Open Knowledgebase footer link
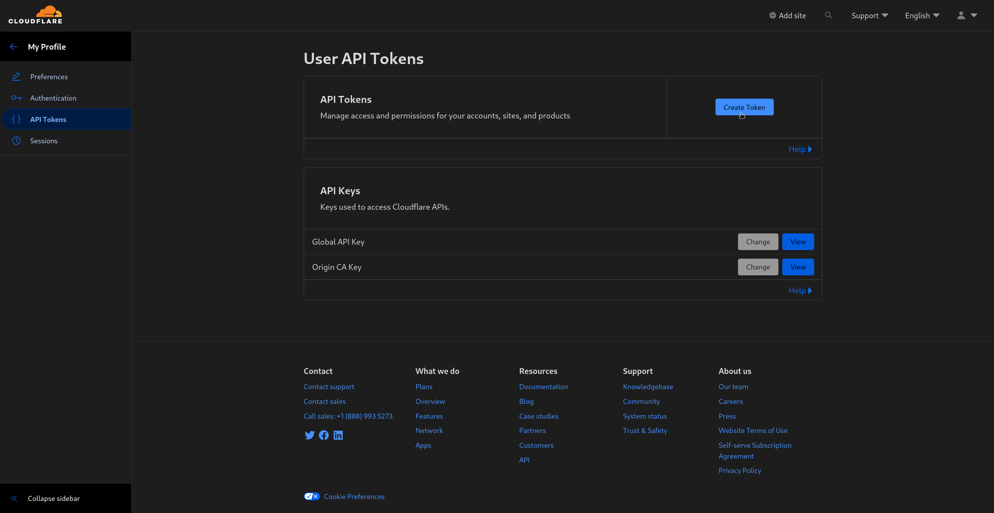The height and width of the screenshot is (513, 994). point(648,386)
